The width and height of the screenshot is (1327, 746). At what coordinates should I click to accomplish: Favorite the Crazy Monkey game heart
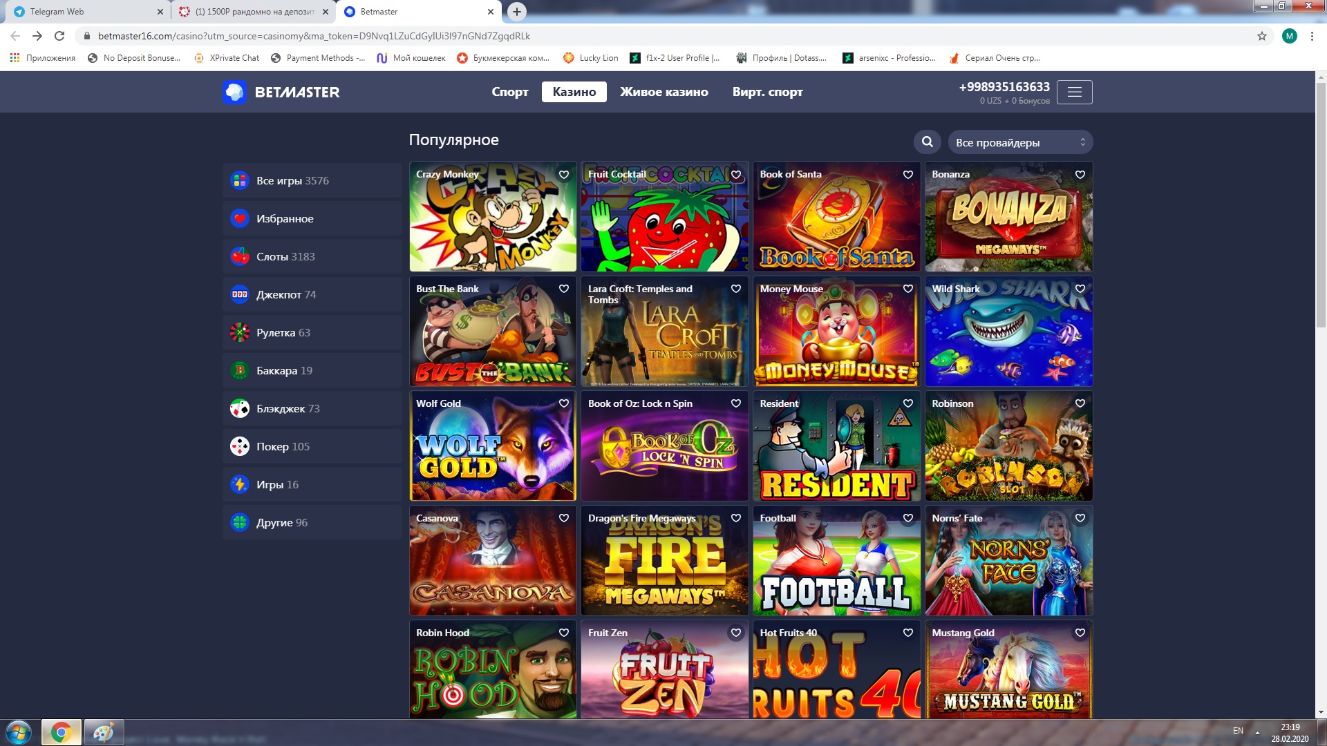[564, 175]
